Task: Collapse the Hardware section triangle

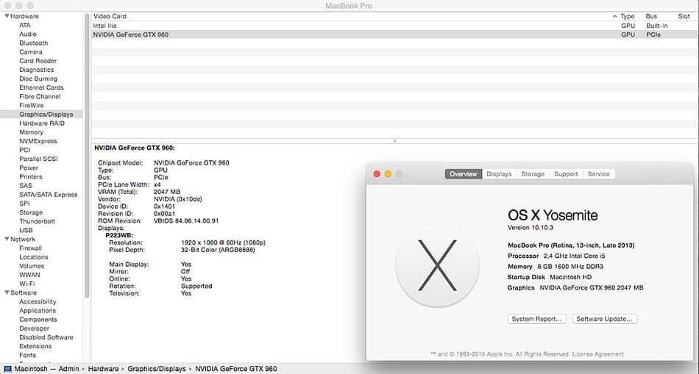Action: coord(7,16)
